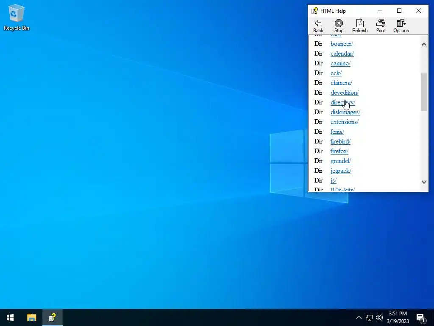The width and height of the screenshot is (434, 326).
Task: Minimize the HTML Help window
Action: [380, 11]
